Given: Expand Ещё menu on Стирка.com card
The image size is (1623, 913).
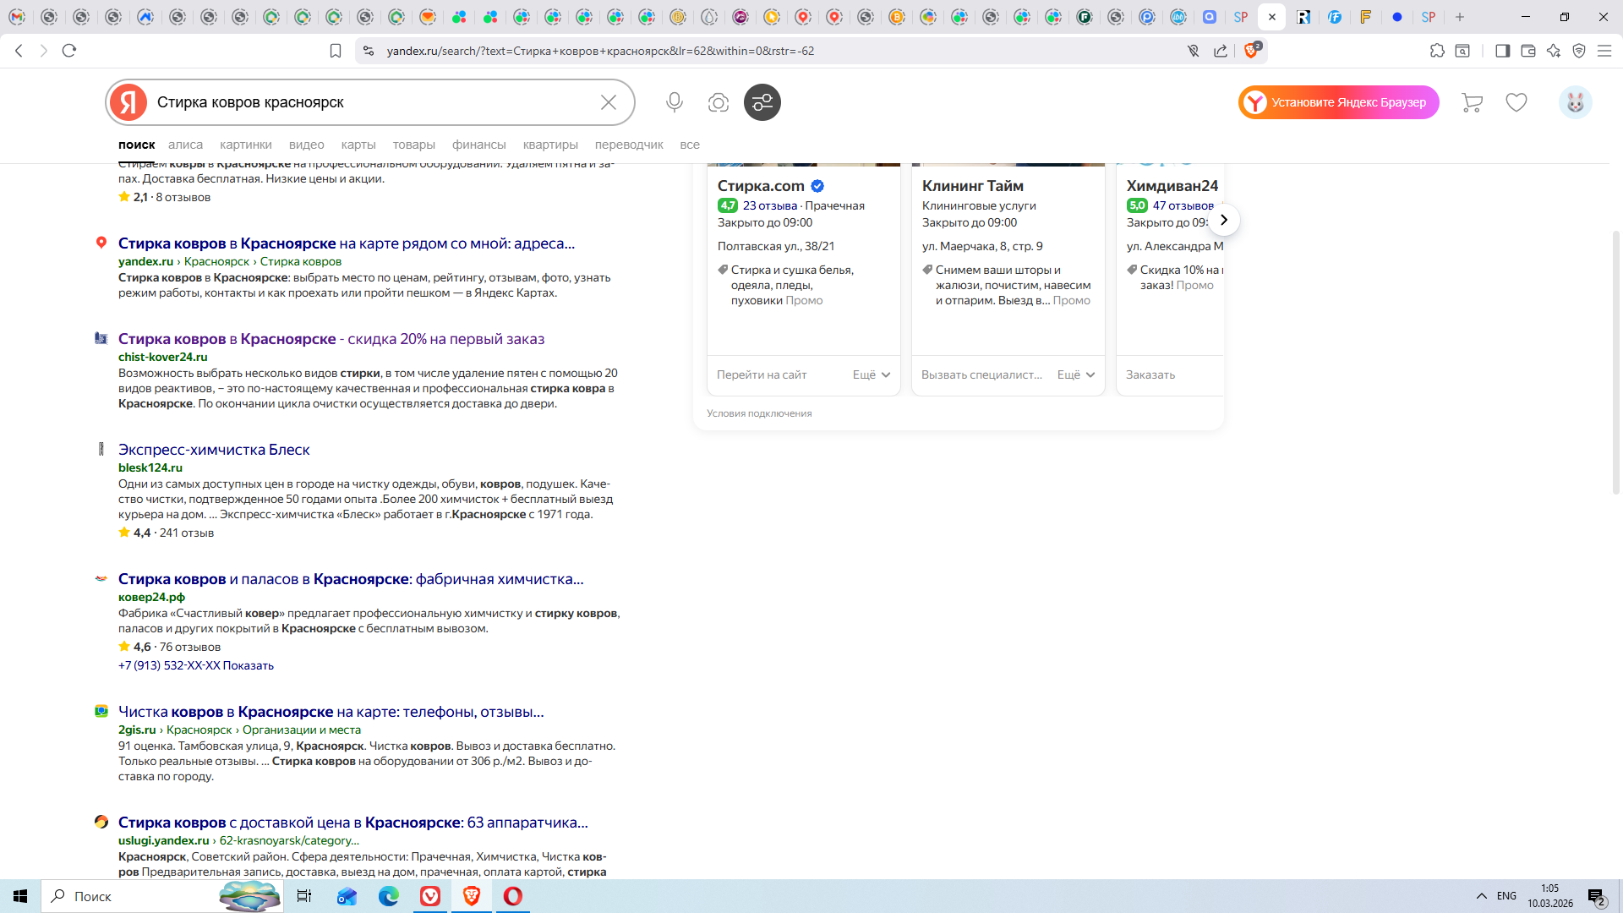Looking at the screenshot, I should [872, 374].
